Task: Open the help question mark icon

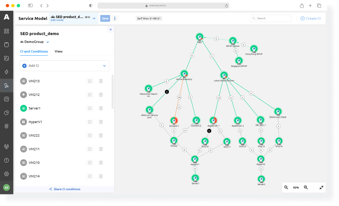Action: (6, 160)
